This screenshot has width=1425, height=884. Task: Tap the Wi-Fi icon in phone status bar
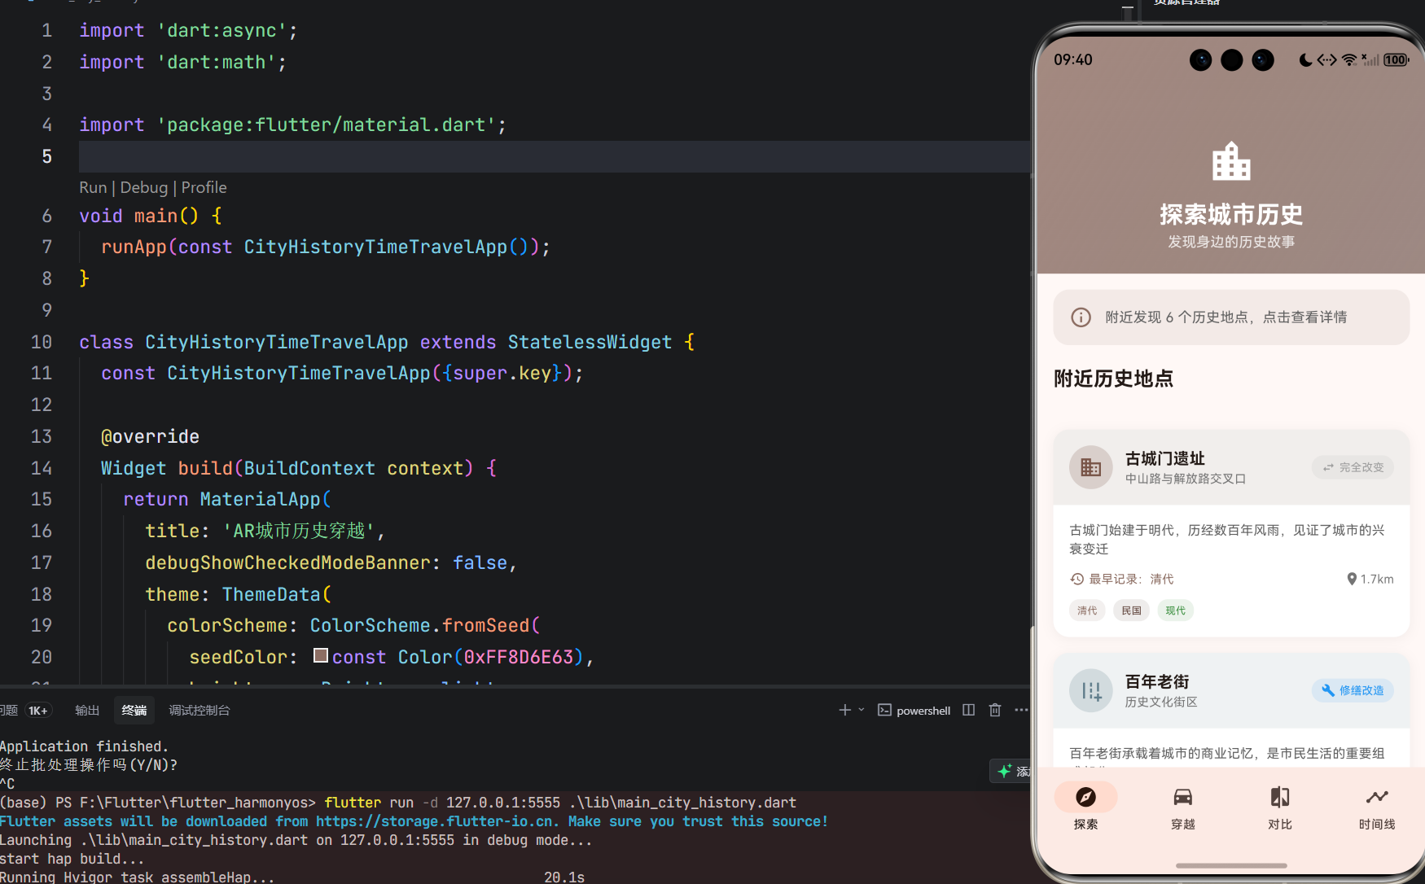(x=1349, y=59)
